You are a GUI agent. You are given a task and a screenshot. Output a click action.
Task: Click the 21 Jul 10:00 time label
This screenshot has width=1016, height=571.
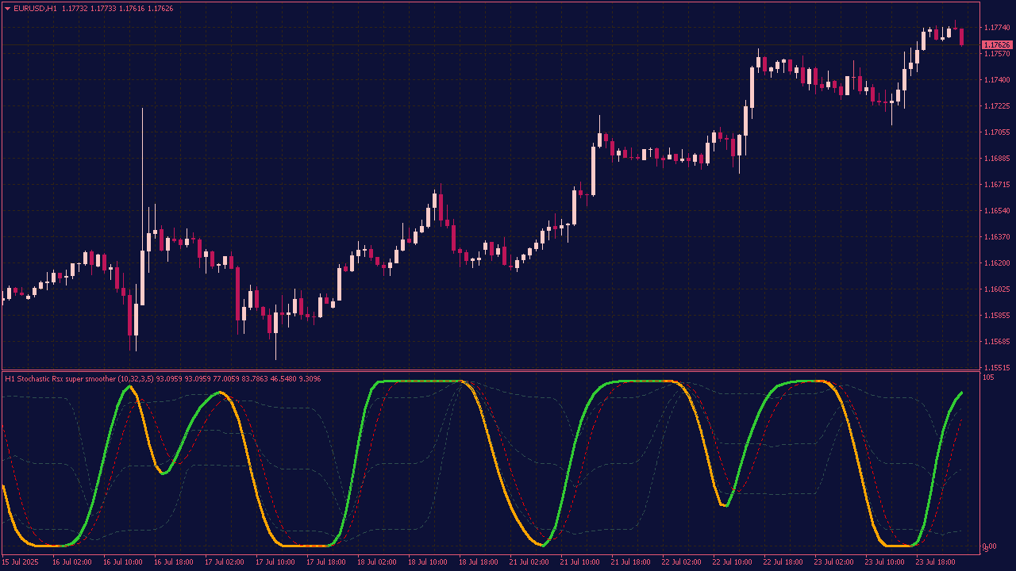point(580,561)
